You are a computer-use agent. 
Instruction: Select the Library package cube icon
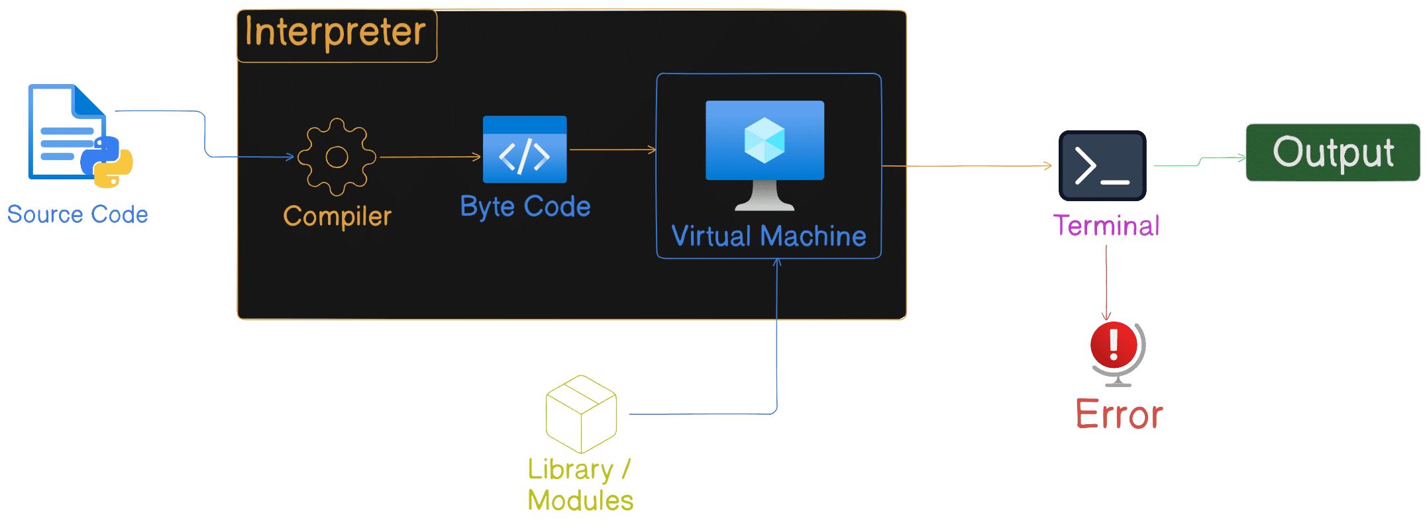581,414
